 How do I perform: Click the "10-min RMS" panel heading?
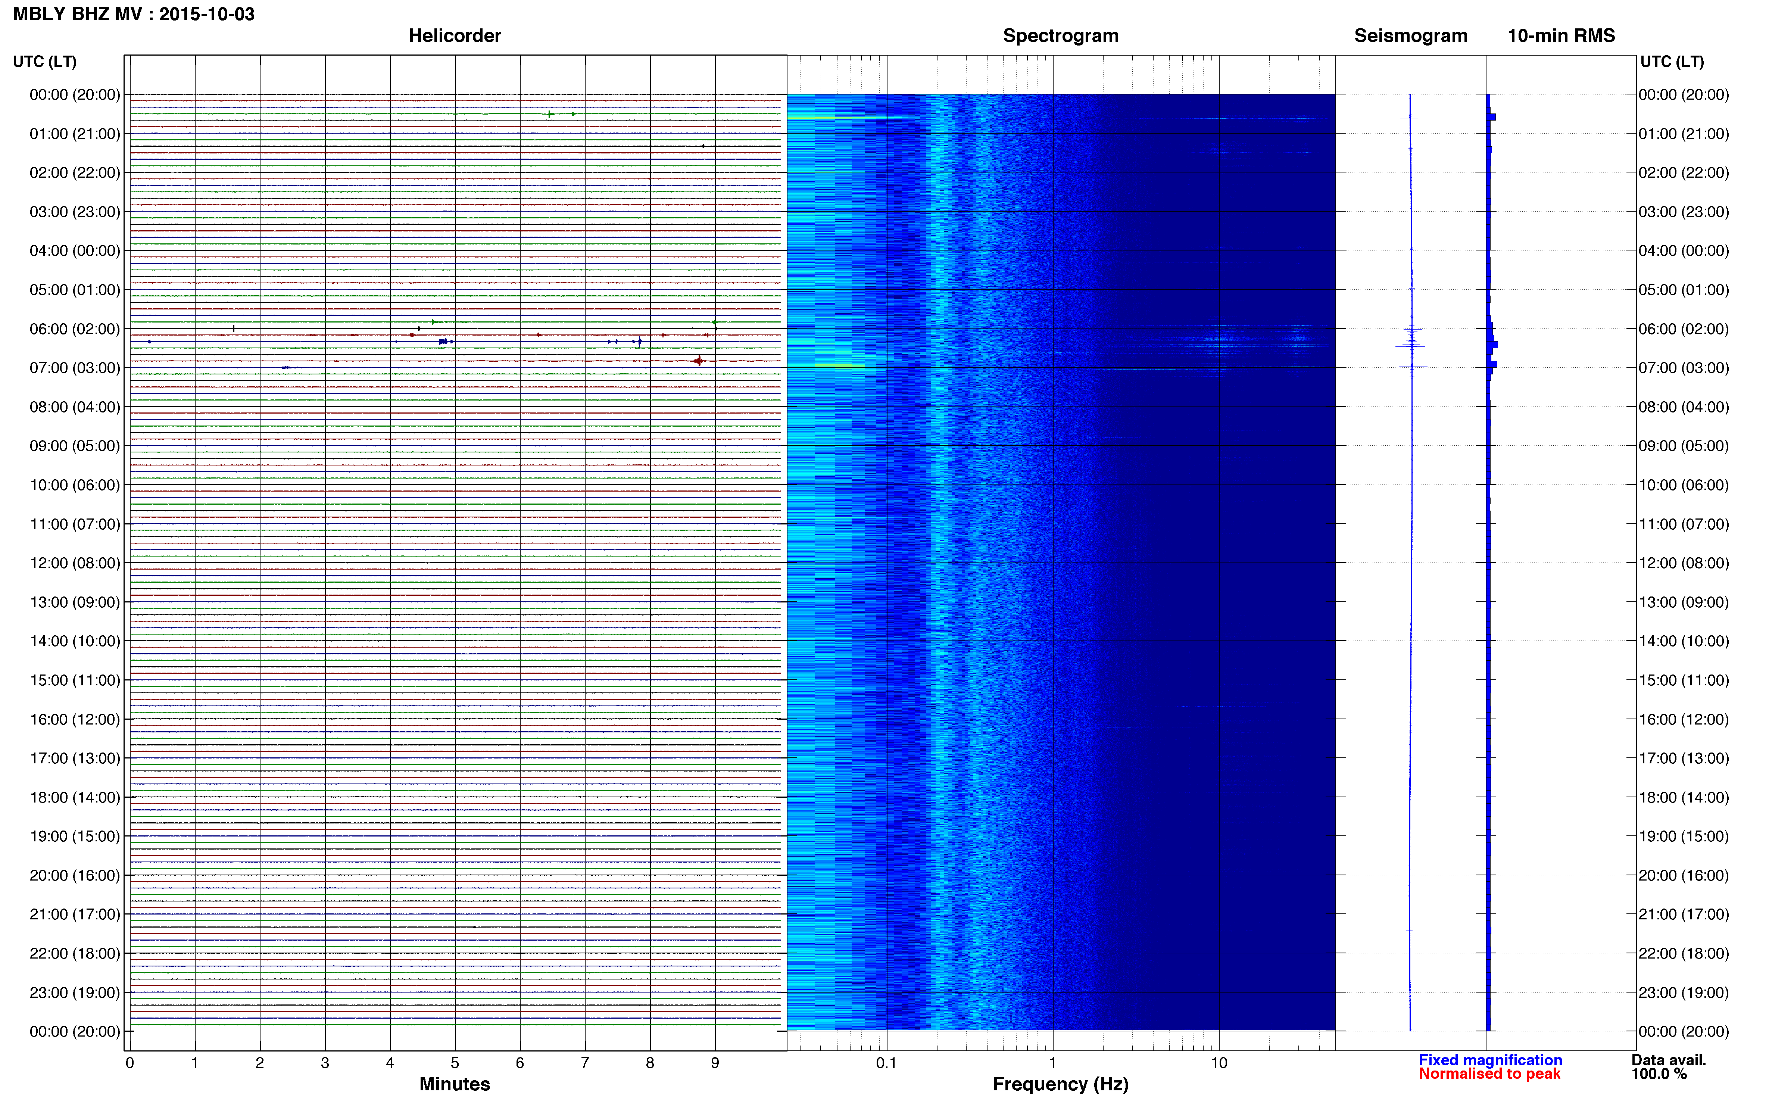click(x=1561, y=36)
